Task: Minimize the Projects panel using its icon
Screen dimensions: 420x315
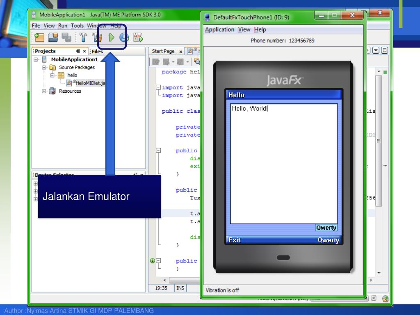Action: tap(78, 51)
